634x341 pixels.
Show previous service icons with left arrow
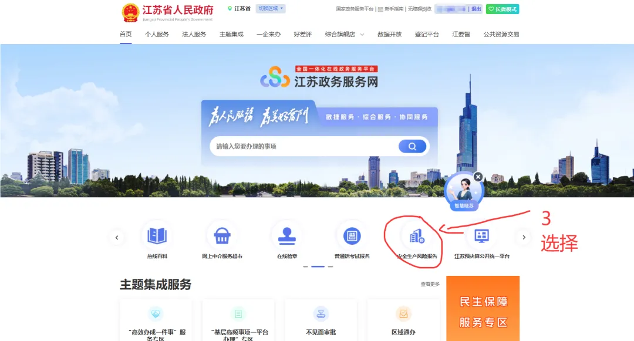[x=117, y=238]
